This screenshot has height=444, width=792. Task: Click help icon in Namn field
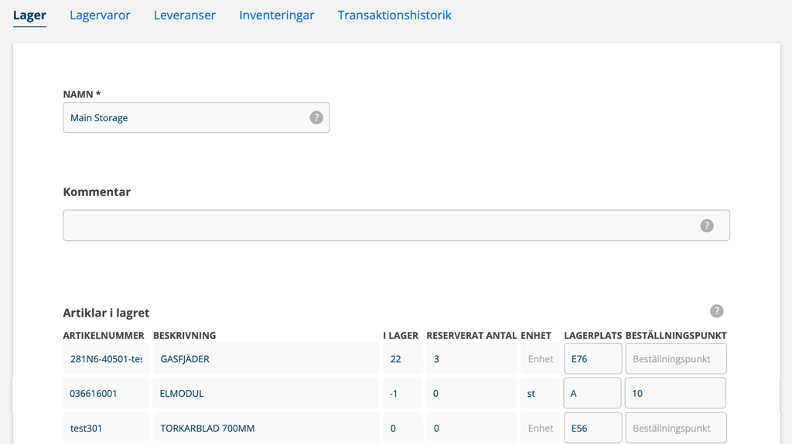316,118
